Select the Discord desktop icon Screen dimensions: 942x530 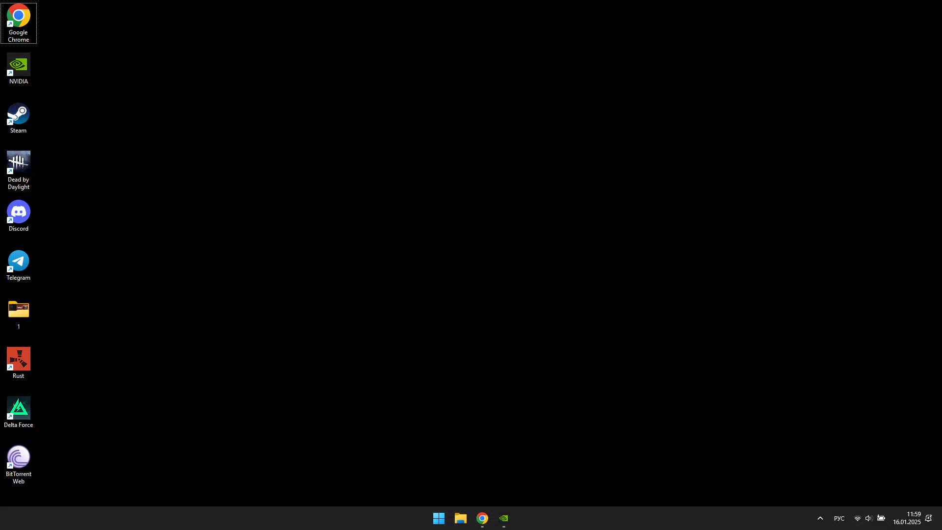pos(18,216)
